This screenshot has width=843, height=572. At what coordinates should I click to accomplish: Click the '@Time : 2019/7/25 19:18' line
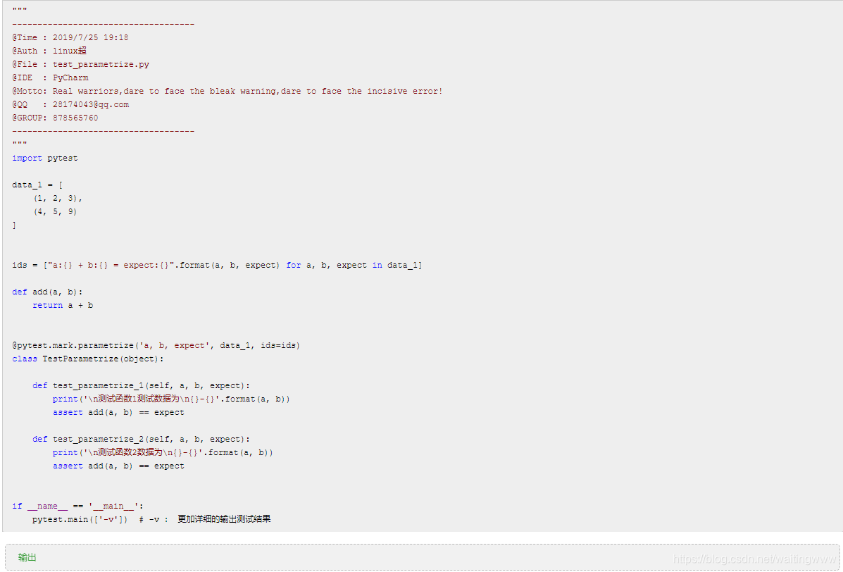click(70, 37)
